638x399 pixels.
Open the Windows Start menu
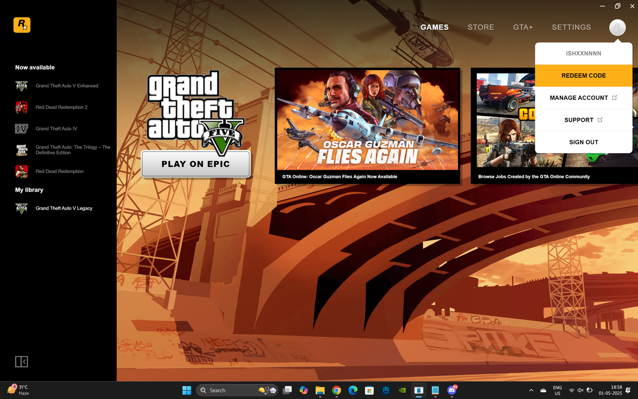[x=186, y=390]
